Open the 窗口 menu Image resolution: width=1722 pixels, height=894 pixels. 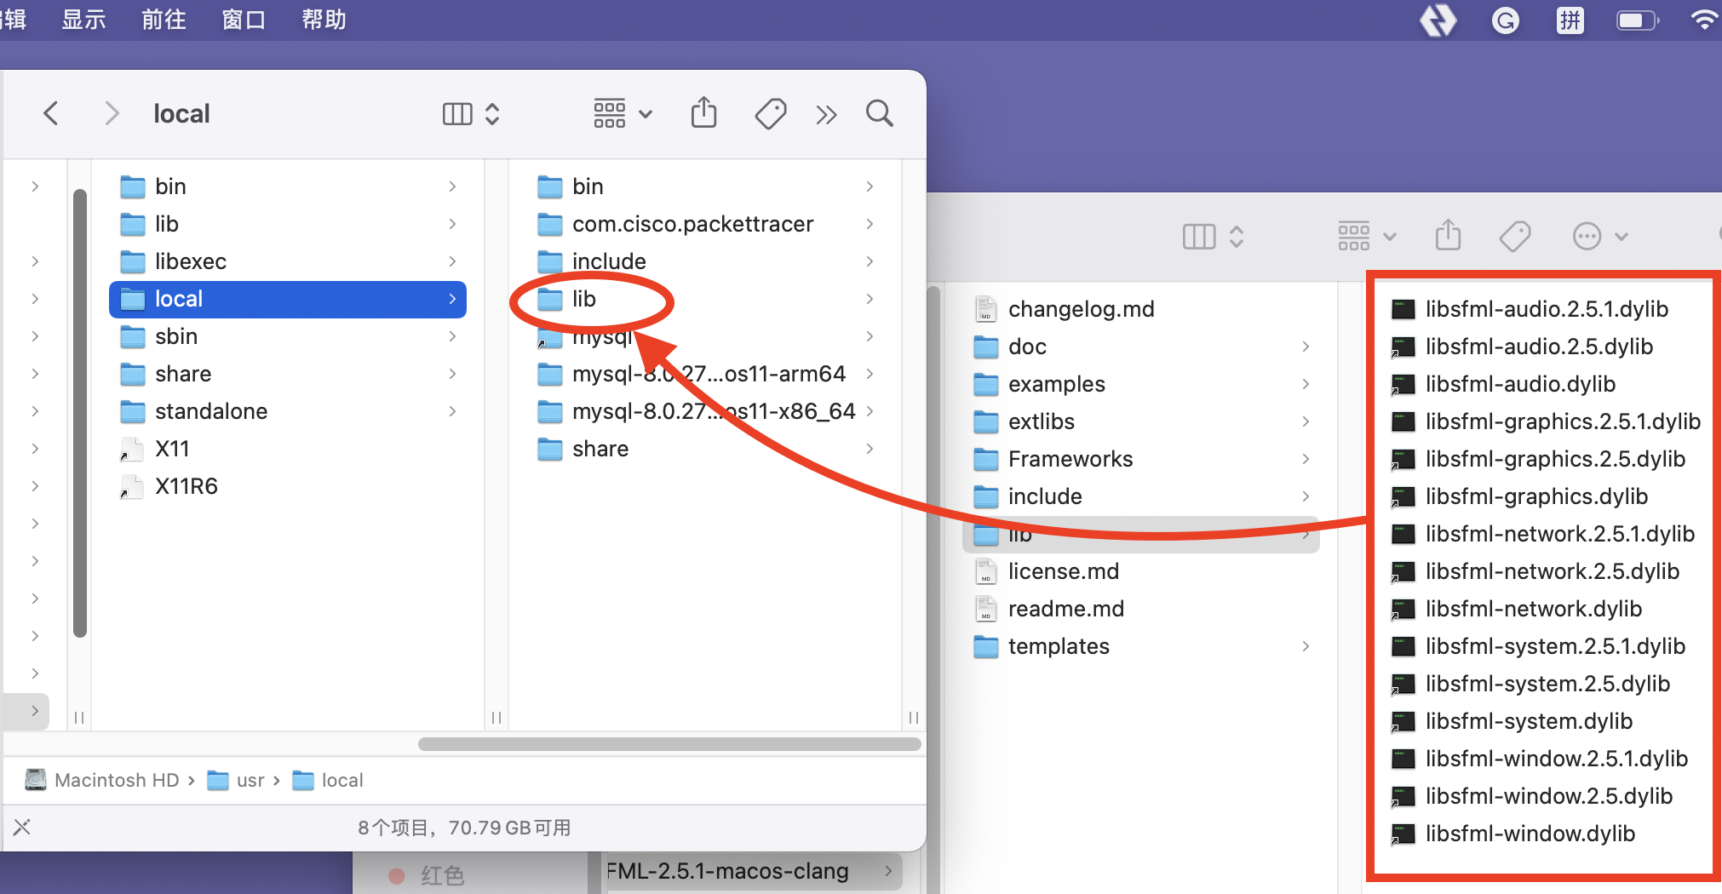244,20
